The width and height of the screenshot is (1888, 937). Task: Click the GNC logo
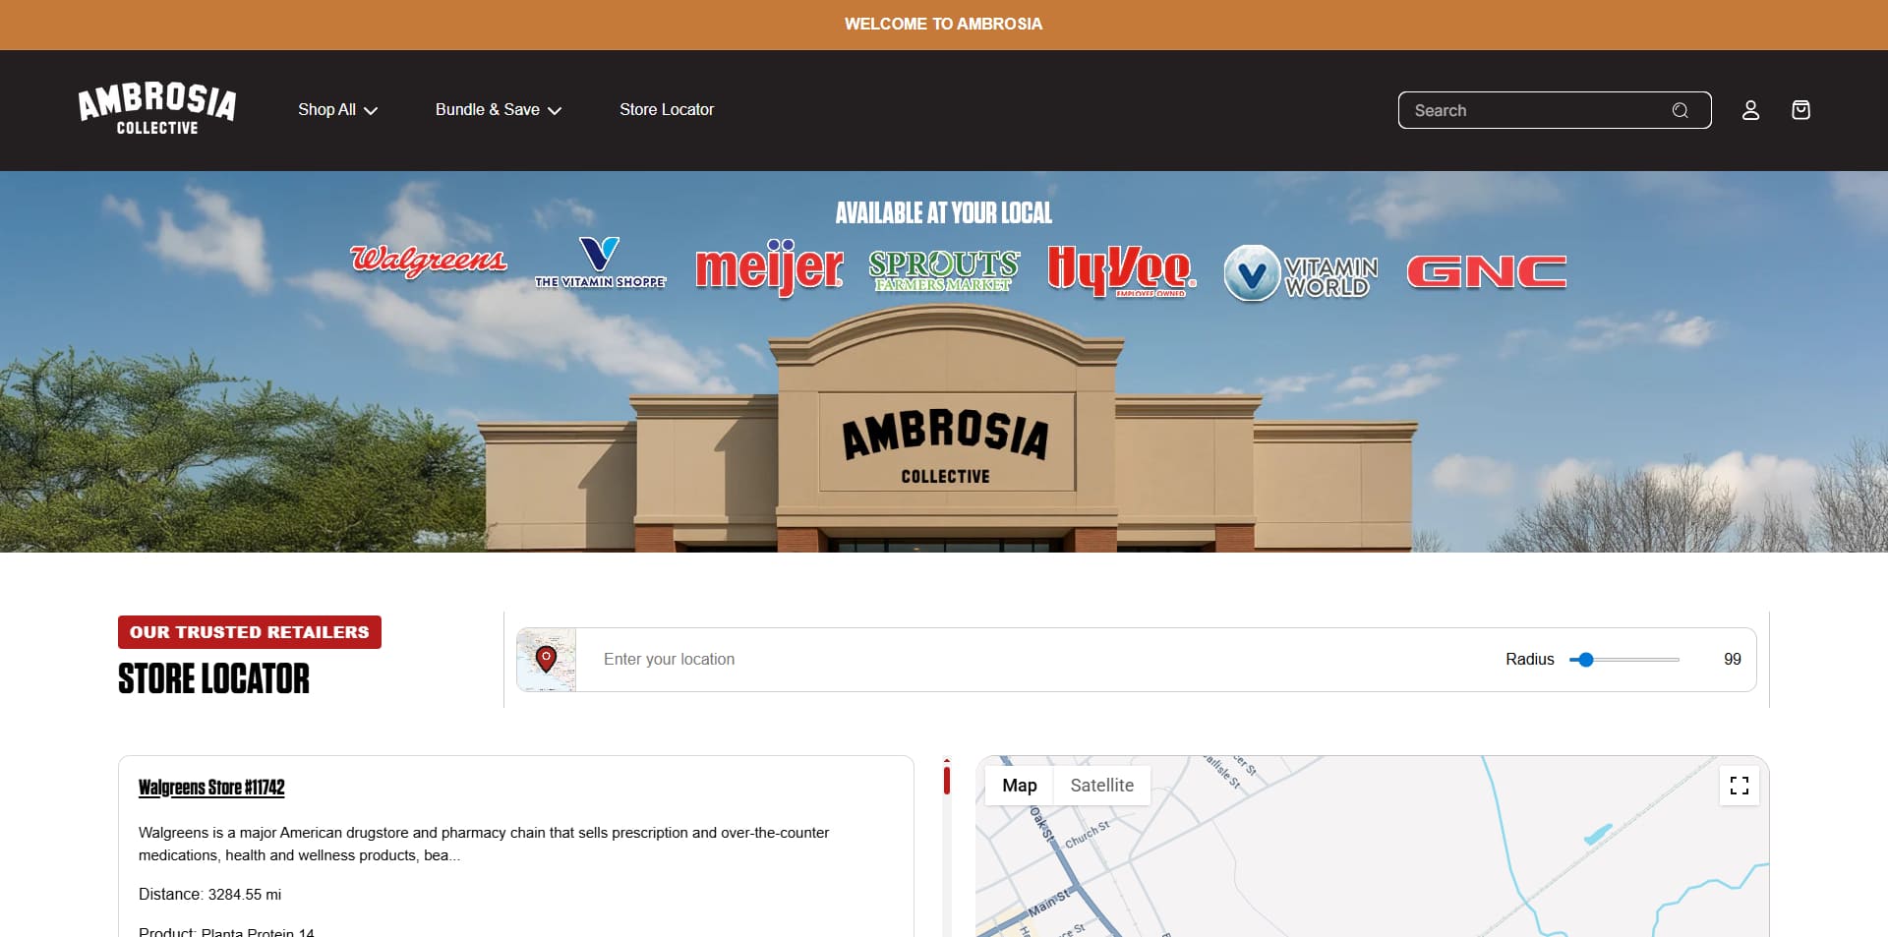point(1487,272)
